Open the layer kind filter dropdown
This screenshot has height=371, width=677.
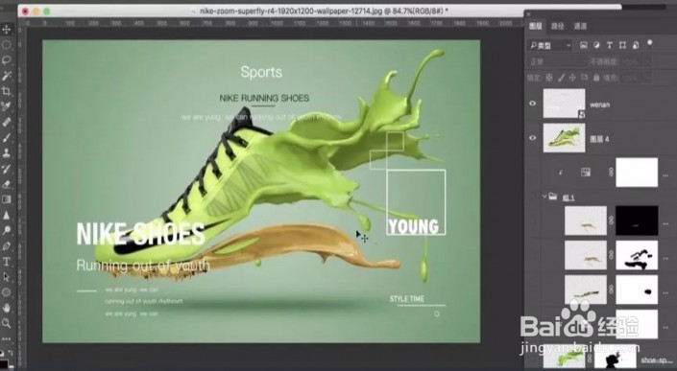tap(549, 45)
